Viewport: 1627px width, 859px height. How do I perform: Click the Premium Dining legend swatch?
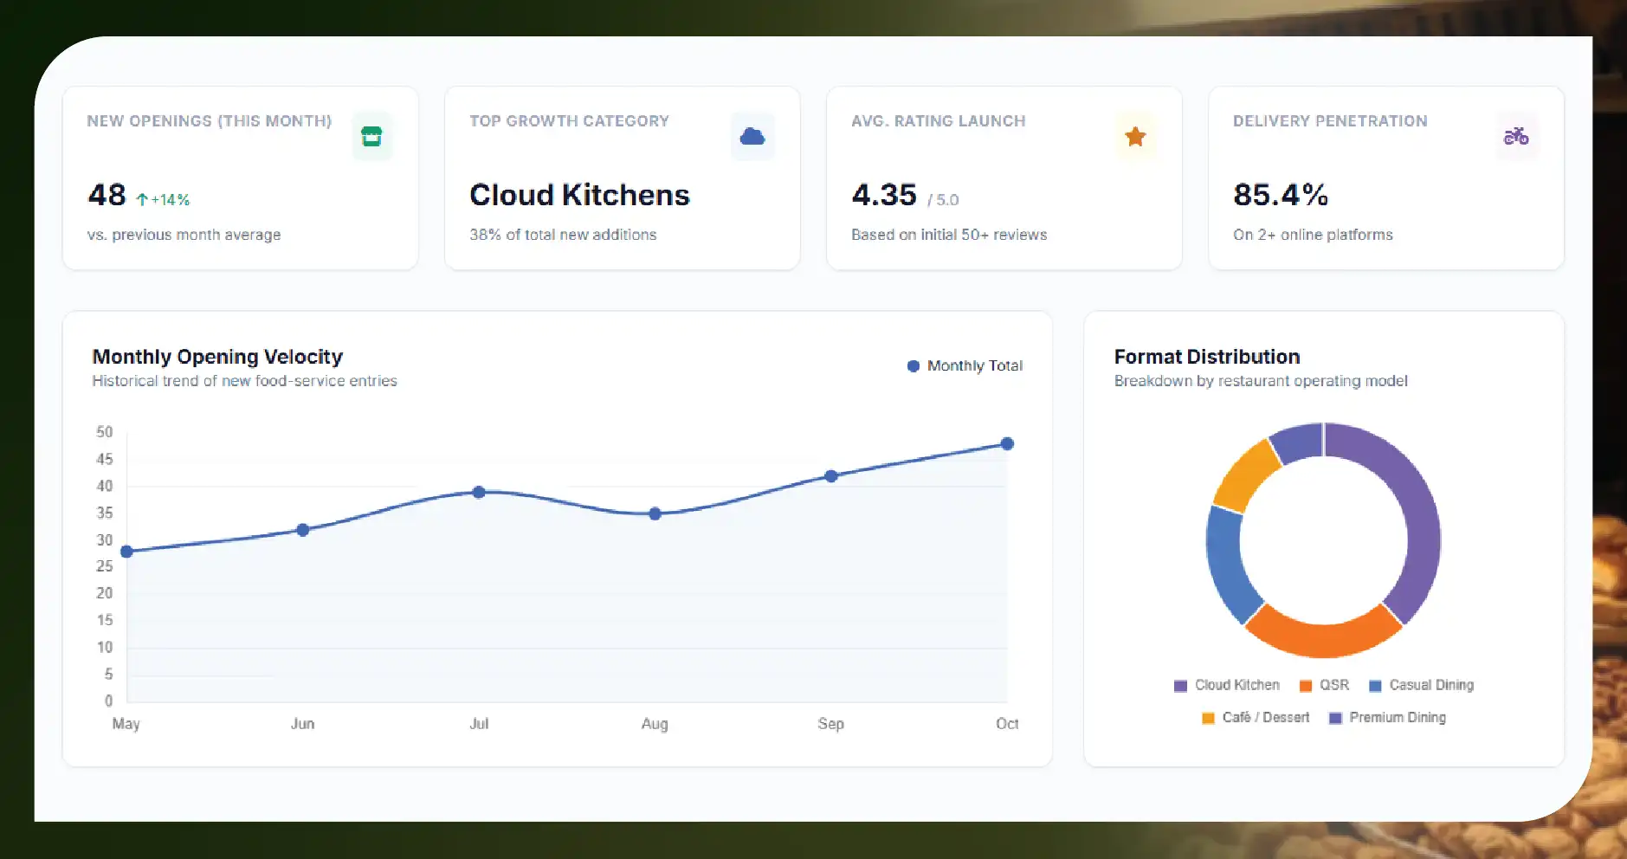tap(1335, 718)
